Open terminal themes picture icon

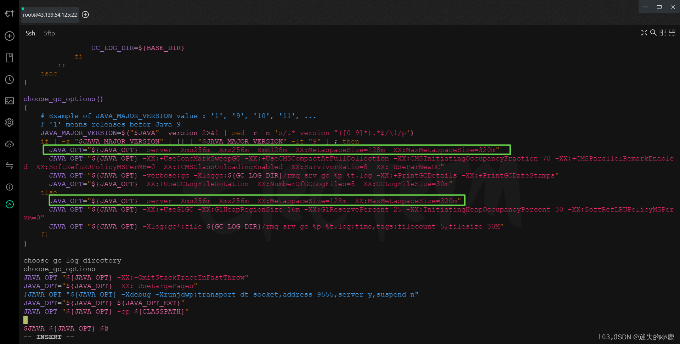tap(10, 101)
